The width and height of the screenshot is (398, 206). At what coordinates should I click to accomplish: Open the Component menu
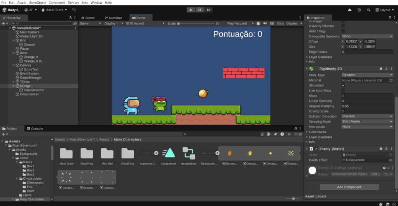(57, 3)
